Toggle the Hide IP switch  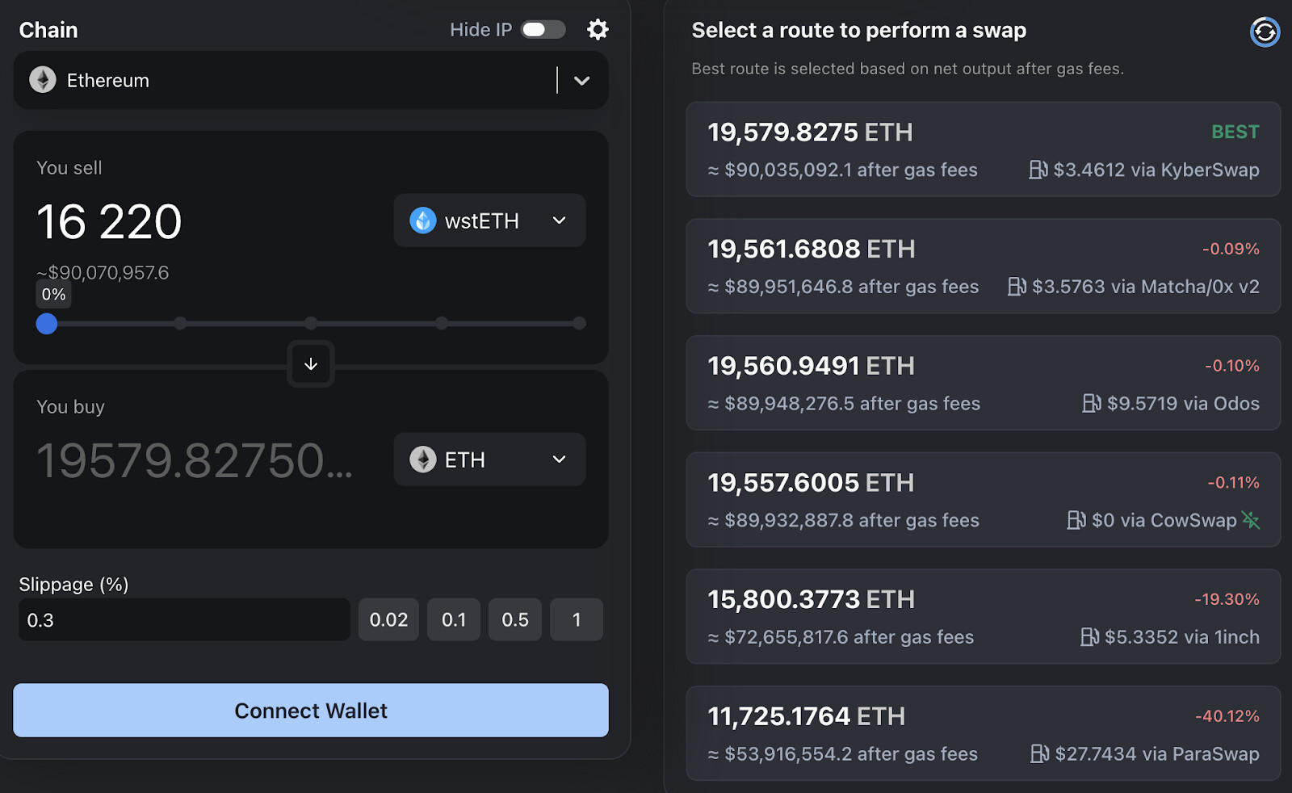[x=543, y=30]
